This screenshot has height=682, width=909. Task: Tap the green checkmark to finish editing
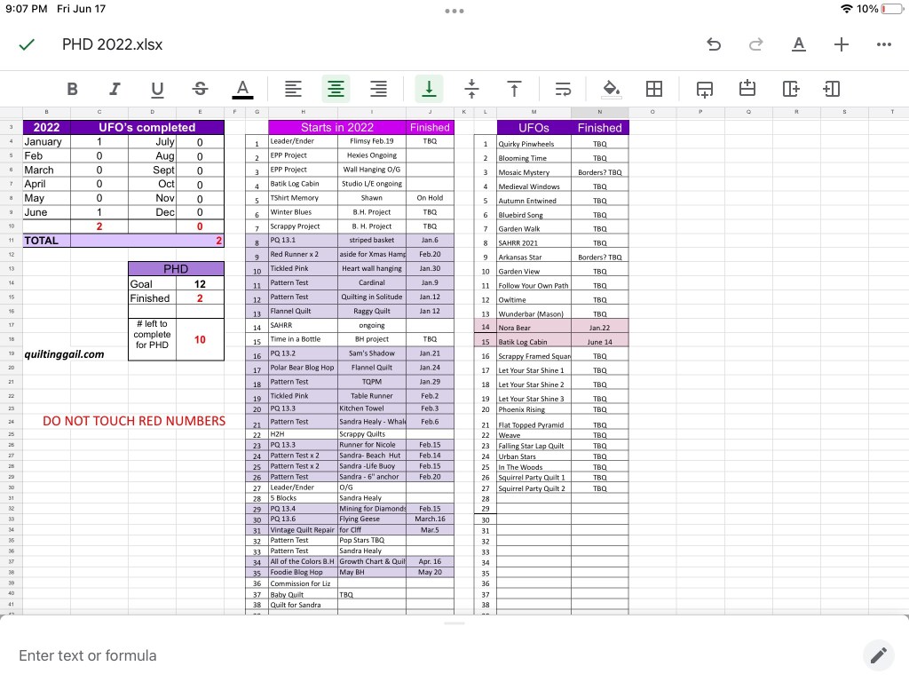click(x=28, y=44)
